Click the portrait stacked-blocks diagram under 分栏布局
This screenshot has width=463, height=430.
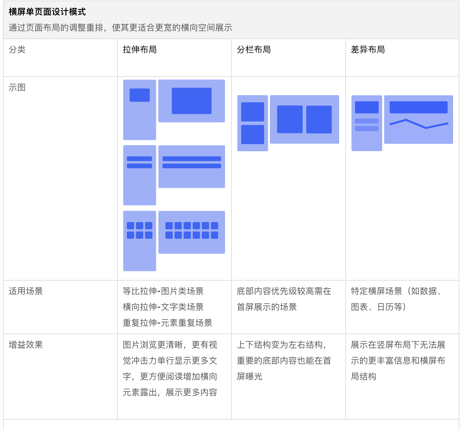[x=253, y=123]
